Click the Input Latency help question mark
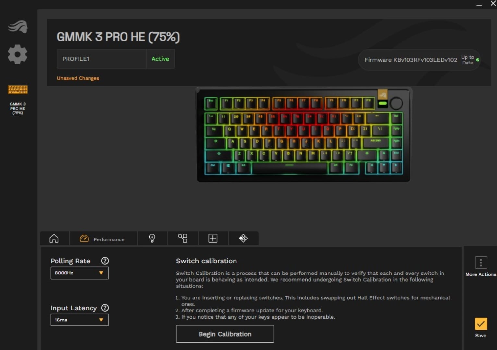Image resolution: width=497 pixels, height=350 pixels. [x=105, y=308]
